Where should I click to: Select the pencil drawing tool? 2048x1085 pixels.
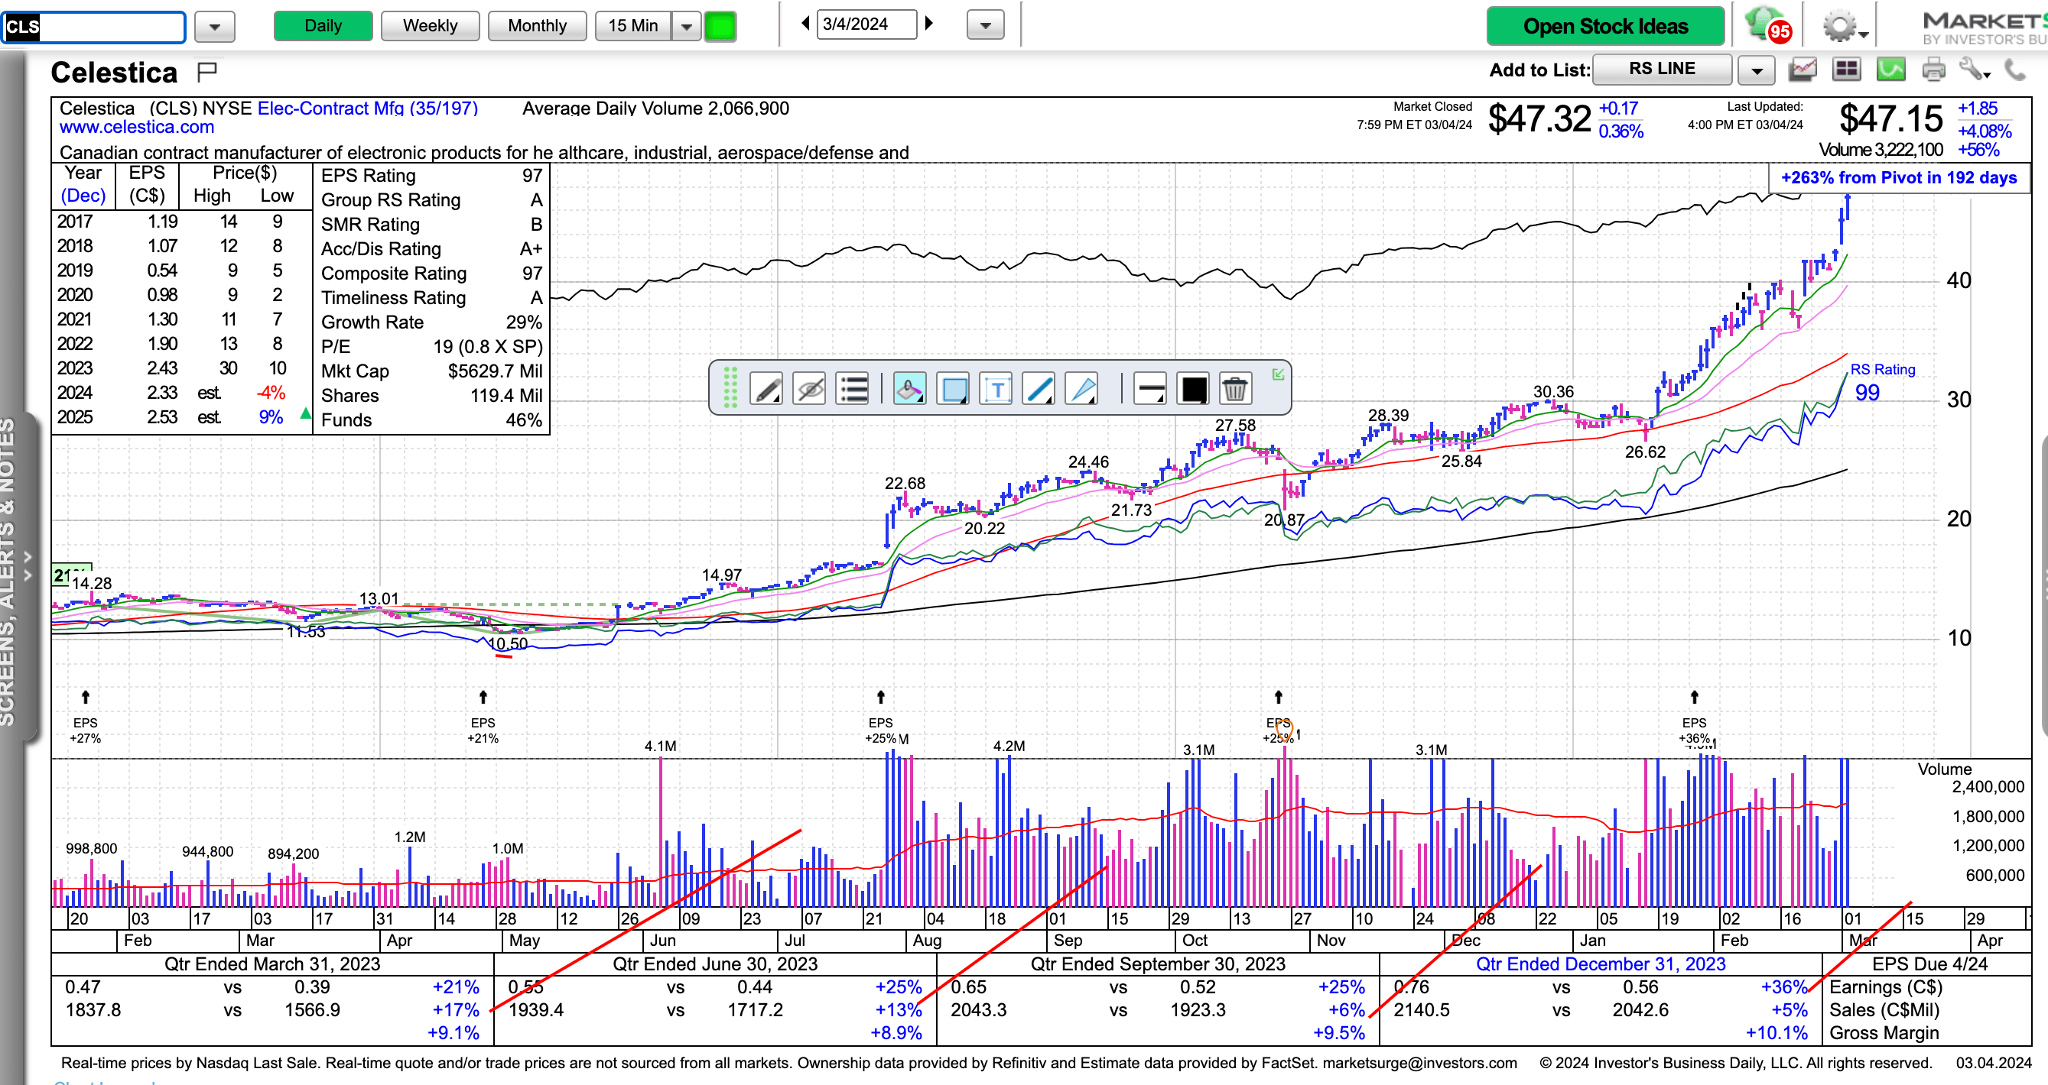click(x=766, y=389)
